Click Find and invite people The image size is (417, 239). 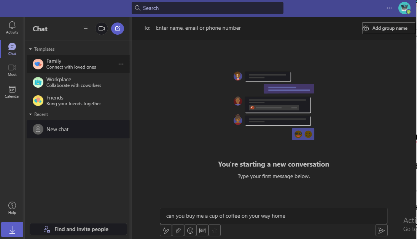78,229
